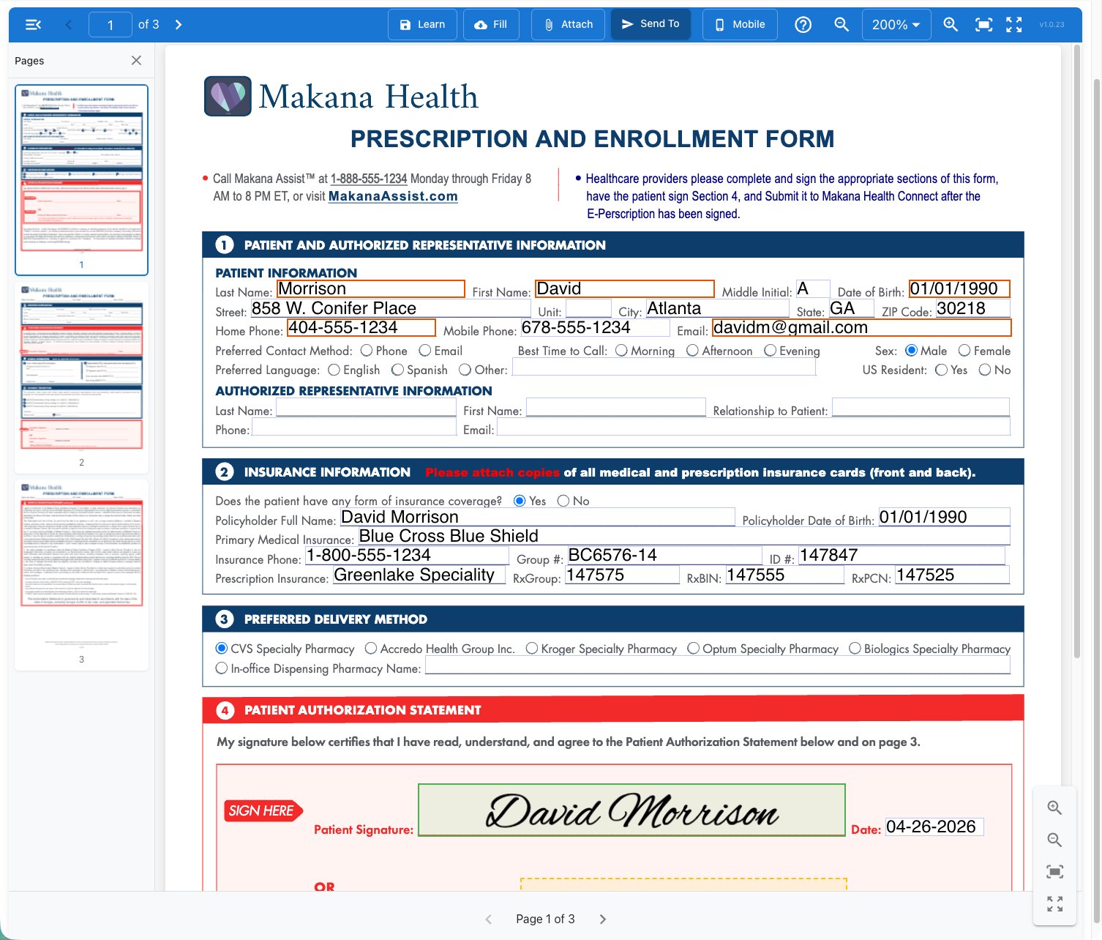Mark US Resident as No

point(985,370)
